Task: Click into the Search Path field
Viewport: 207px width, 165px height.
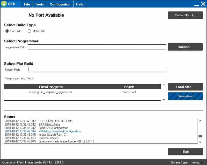Action: [x=97, y=70]
